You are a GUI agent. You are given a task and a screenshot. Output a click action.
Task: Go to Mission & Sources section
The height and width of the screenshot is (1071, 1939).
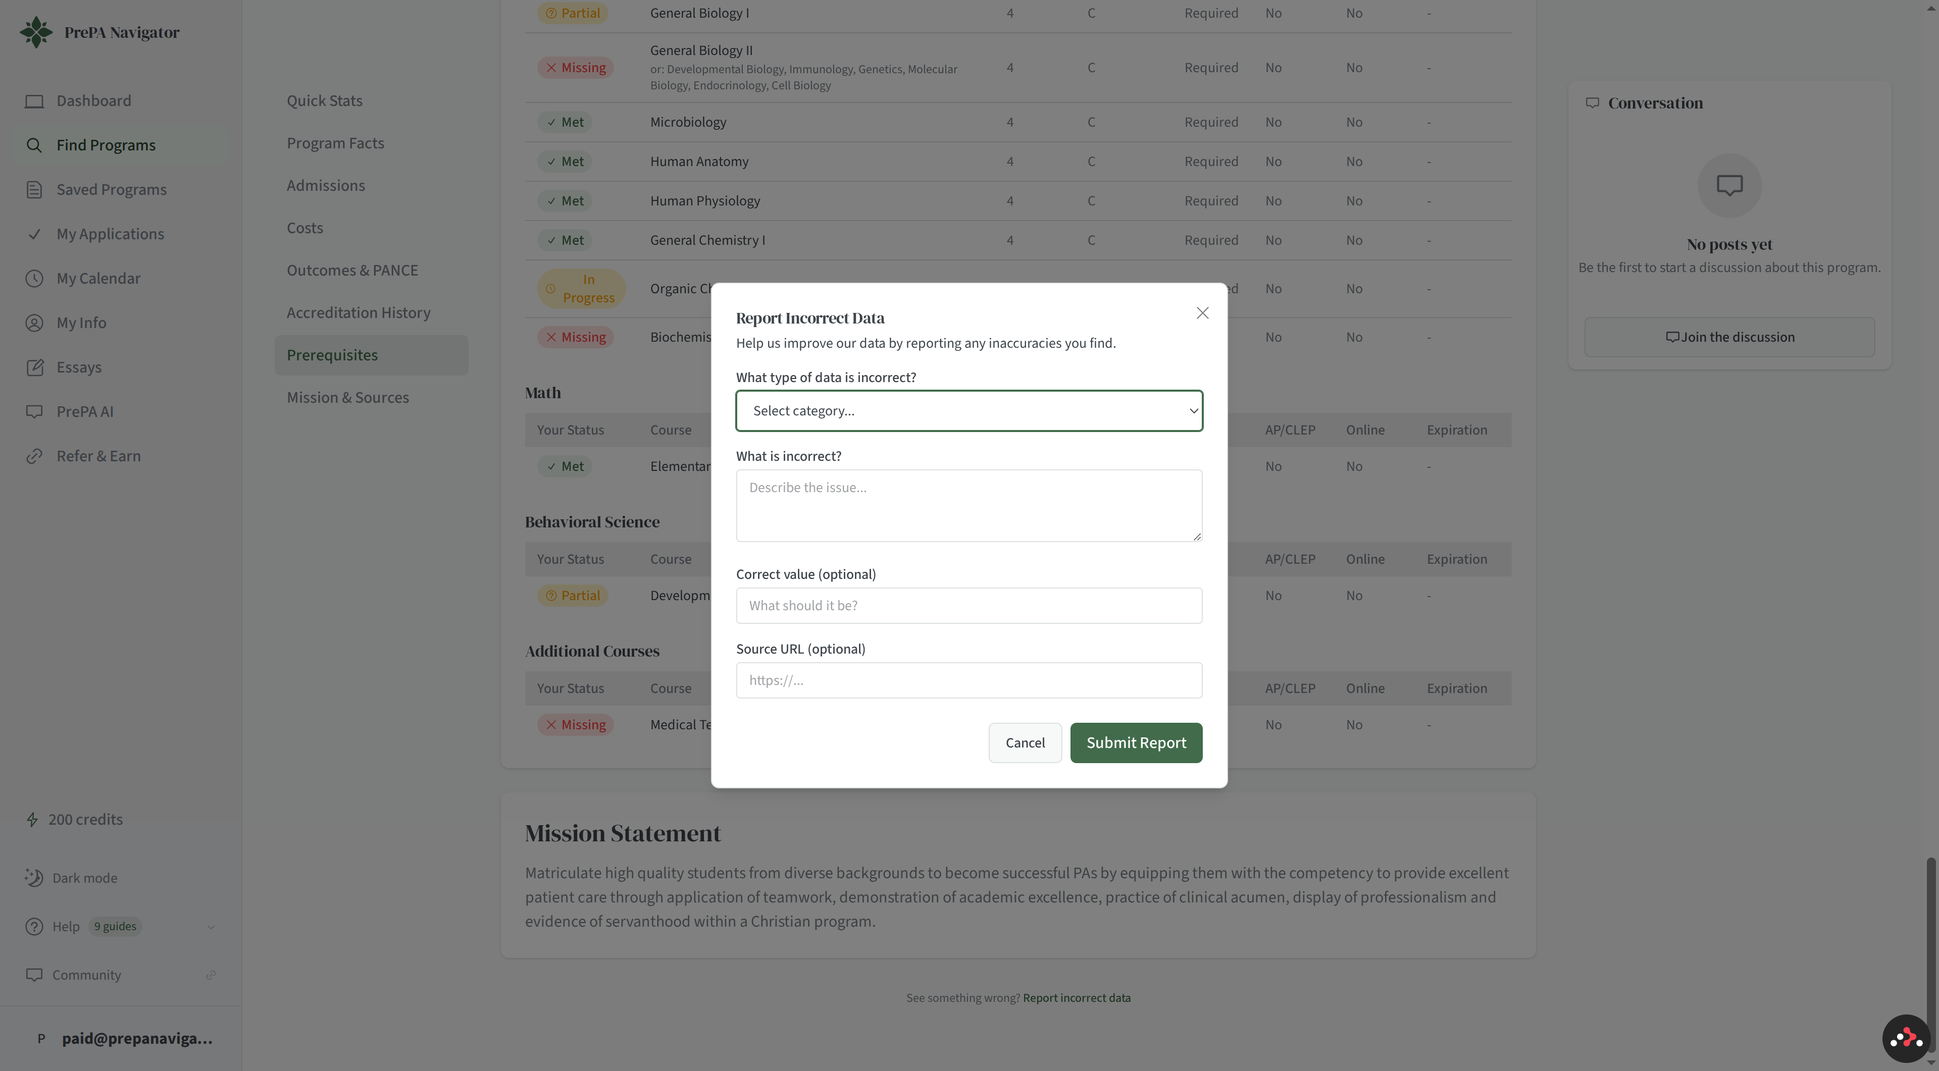(347, 397)
